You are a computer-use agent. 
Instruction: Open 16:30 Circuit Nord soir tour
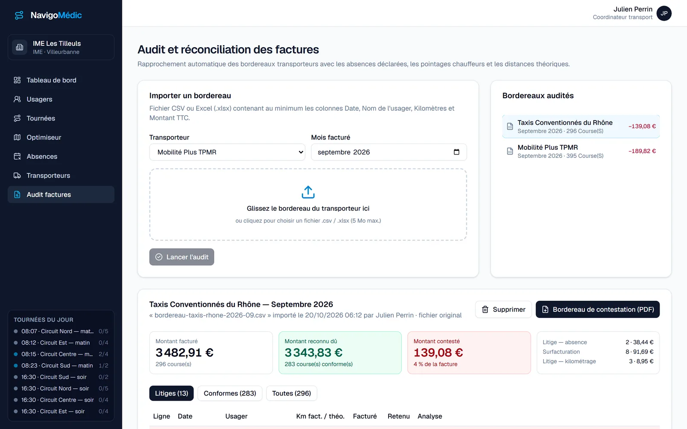(61, 388)
